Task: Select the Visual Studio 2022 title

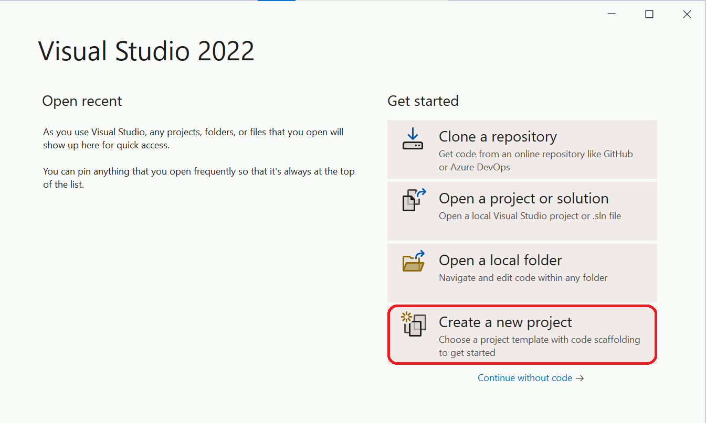Action: (146, 50)
